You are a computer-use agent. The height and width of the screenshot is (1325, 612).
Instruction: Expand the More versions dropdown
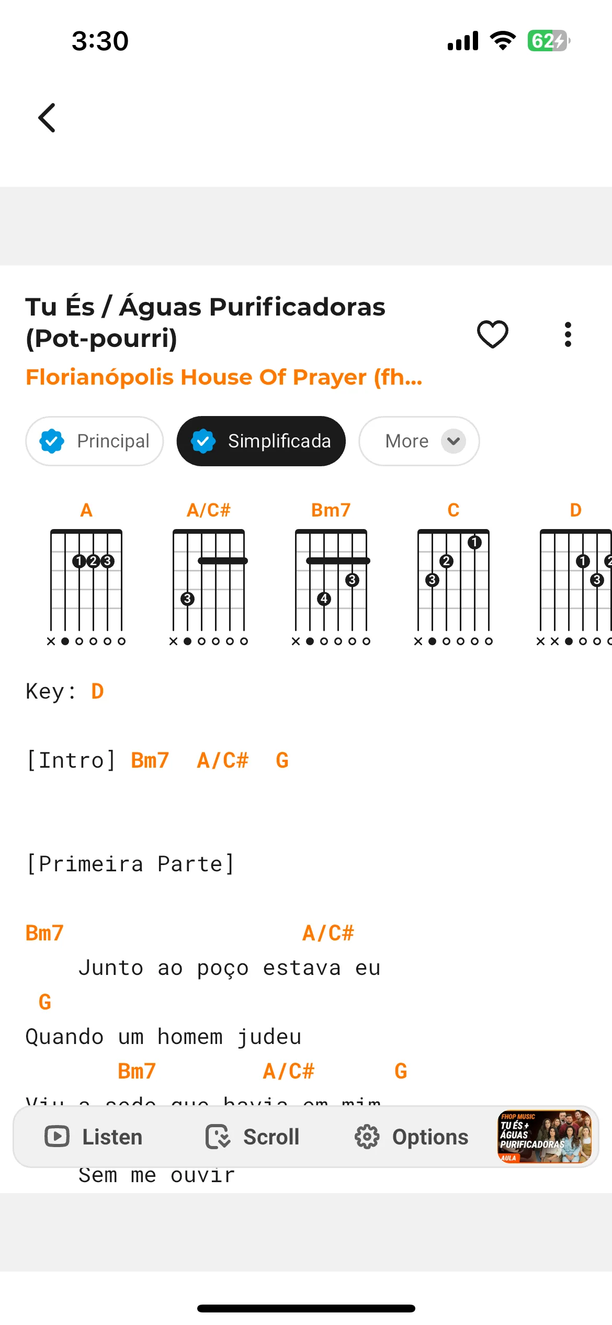(x=419, y=441)
